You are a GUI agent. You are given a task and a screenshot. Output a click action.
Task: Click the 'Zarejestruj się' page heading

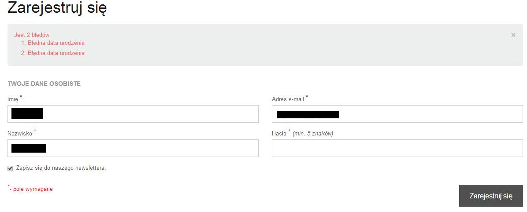point(57,8)
